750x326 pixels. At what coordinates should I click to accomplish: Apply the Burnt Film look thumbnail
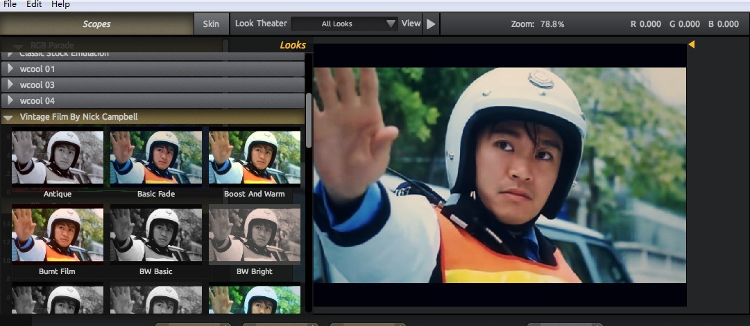[x=58, y=235]
